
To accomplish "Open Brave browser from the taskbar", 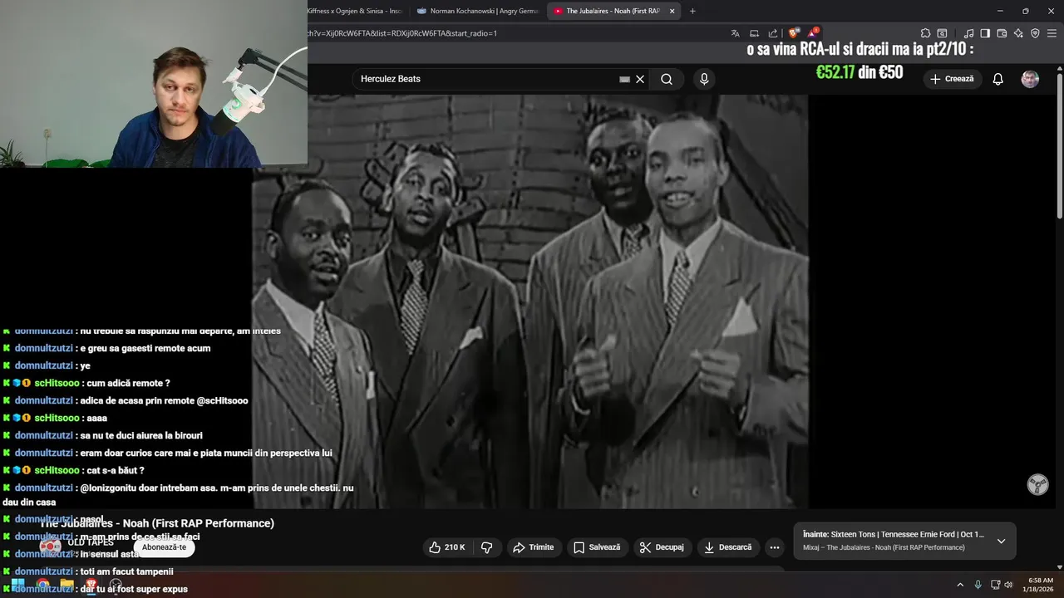I will (91, 585).
